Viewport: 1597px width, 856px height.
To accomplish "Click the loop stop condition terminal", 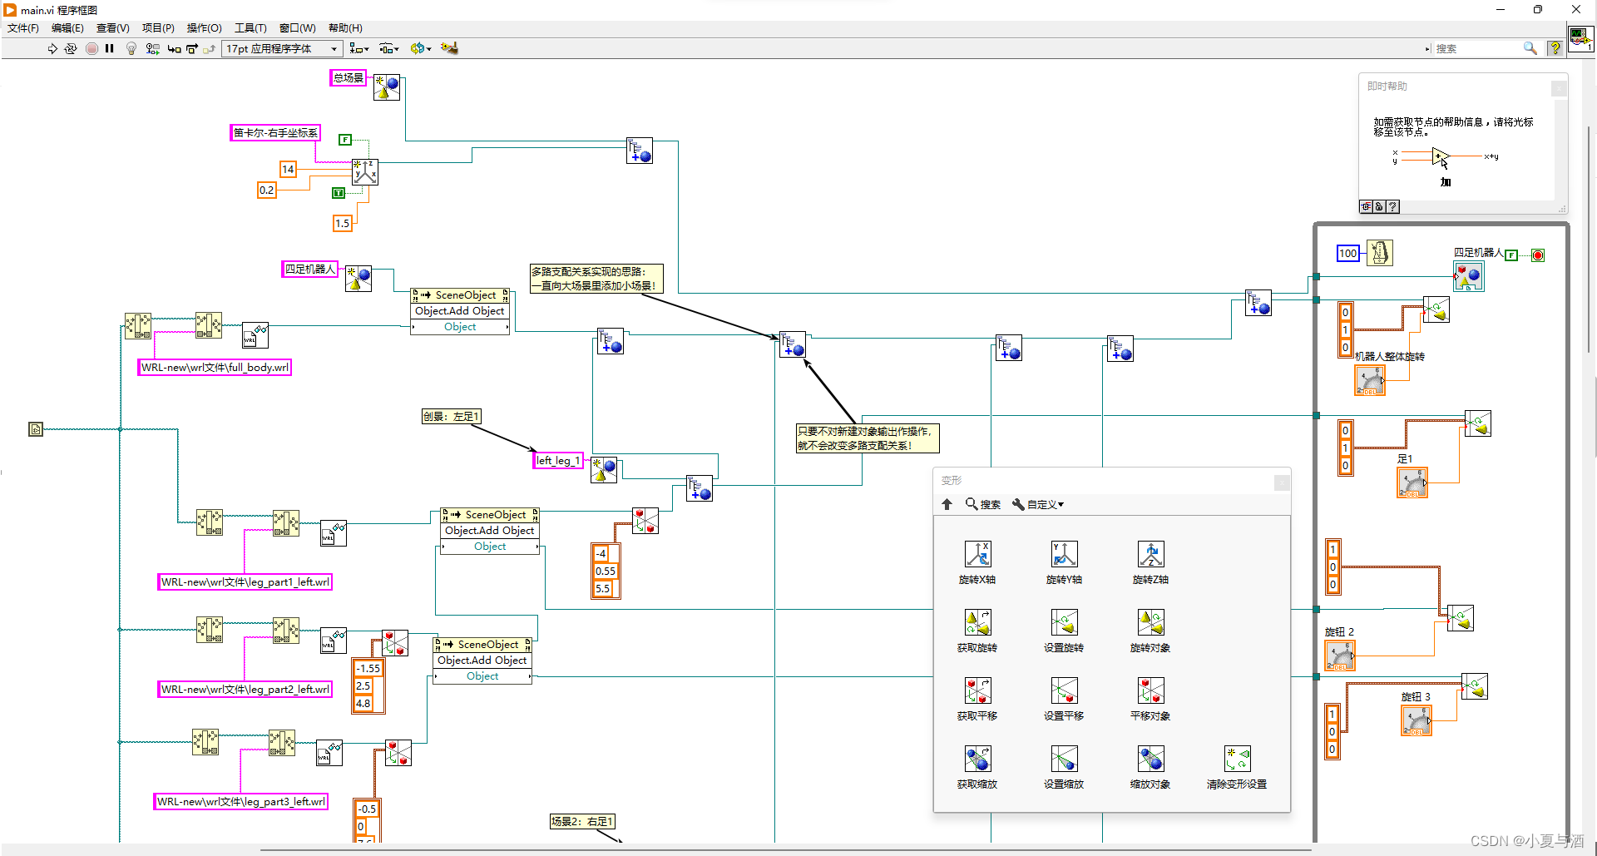I will pyautogui.click(x=1538, y=255).
